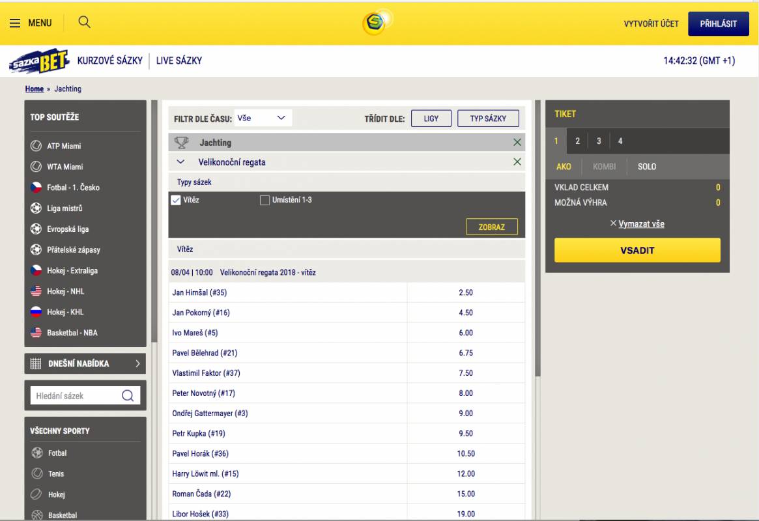Switch to the Live sázky tab

(x=179, y=61)
